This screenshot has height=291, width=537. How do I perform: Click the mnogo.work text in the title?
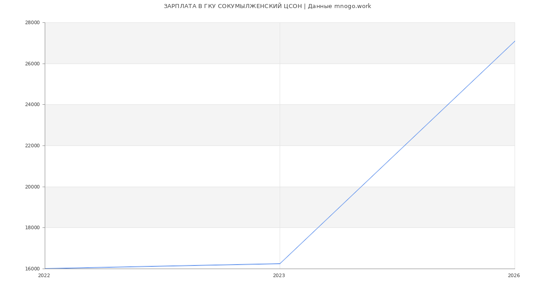point(353,6)
